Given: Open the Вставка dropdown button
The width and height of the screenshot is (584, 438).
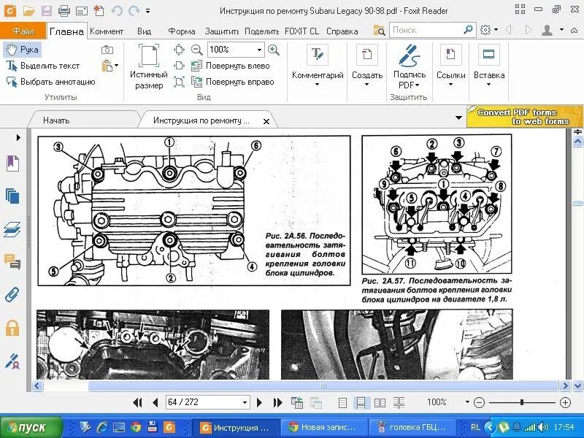Looking at the screenshot, I should tap(488, 66).
